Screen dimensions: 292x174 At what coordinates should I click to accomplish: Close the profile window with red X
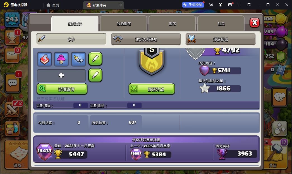[x=255, y=23]
